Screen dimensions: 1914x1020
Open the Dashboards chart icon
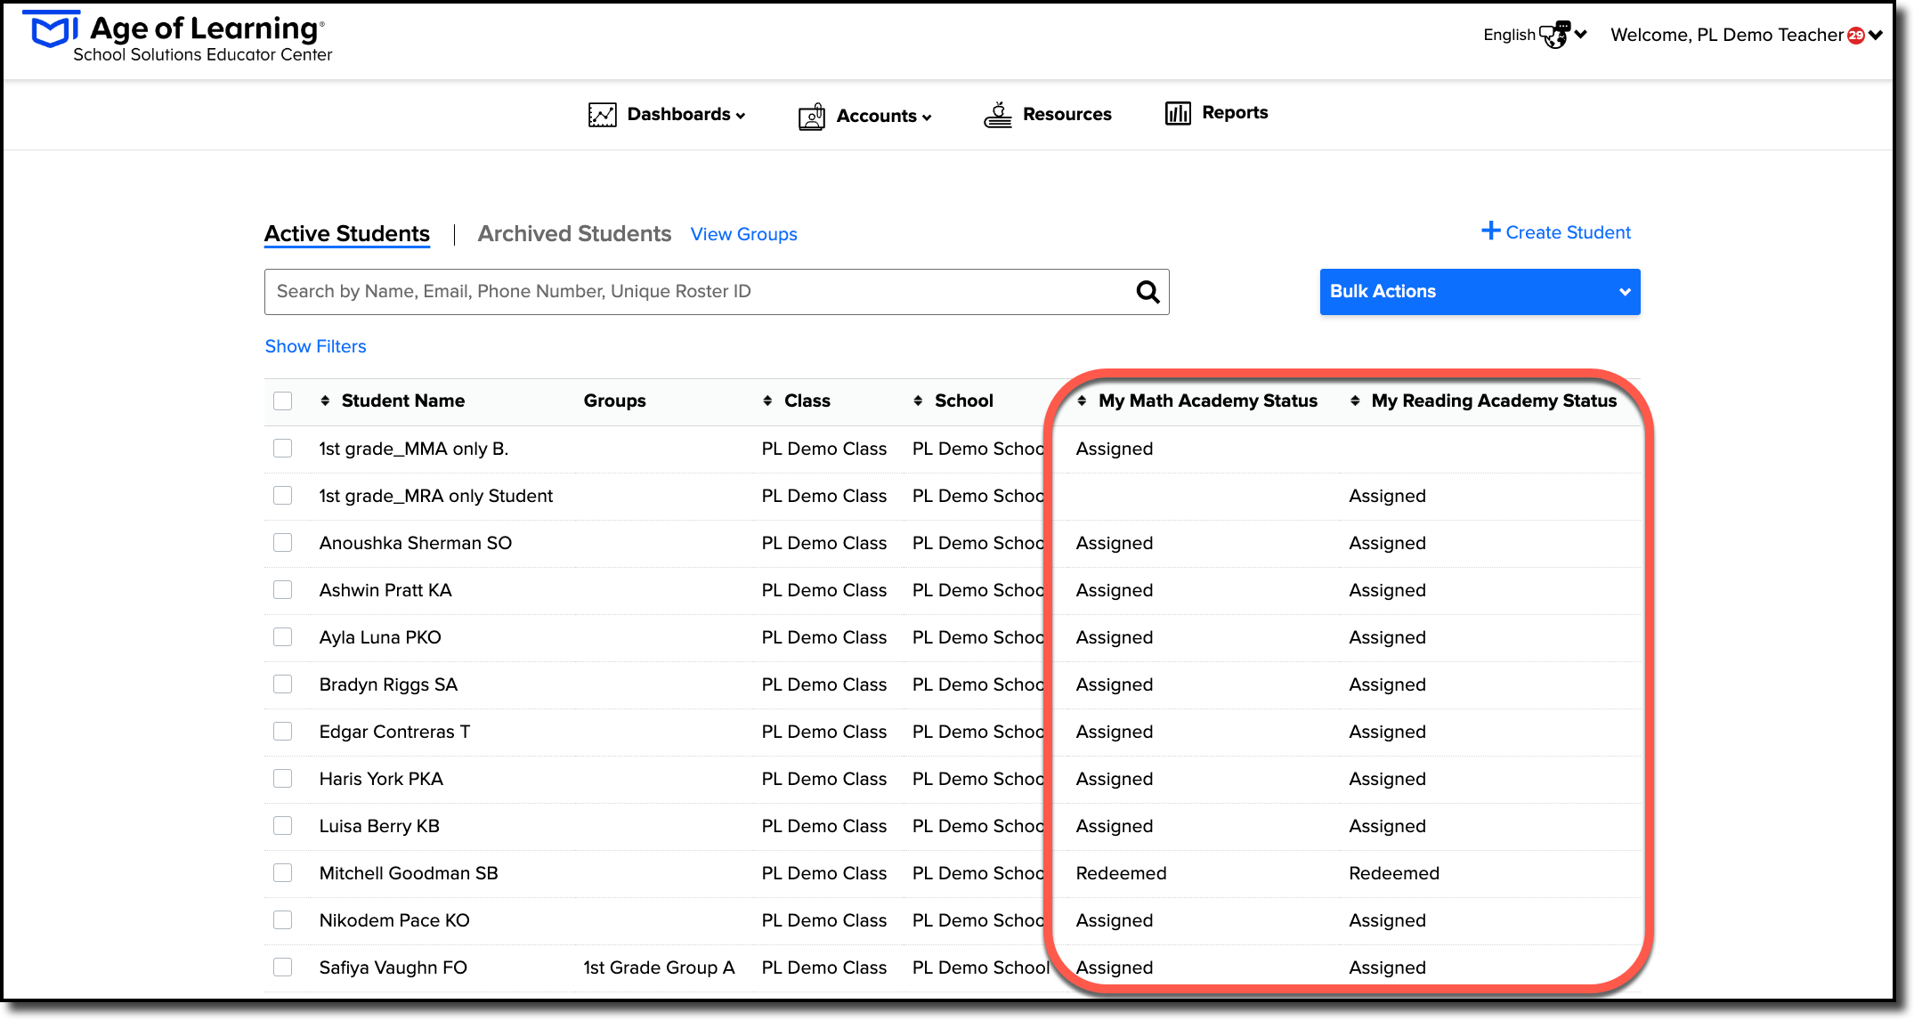pos(603,115)
